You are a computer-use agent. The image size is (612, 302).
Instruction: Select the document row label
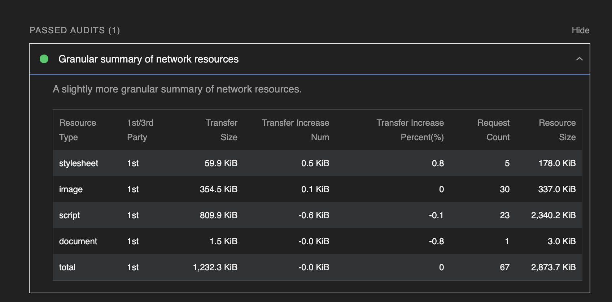pyautogui.click(x=78, y=241)
